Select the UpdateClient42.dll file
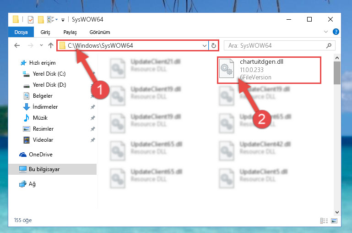This screenshot has width=352, height=233. (255, 151)
